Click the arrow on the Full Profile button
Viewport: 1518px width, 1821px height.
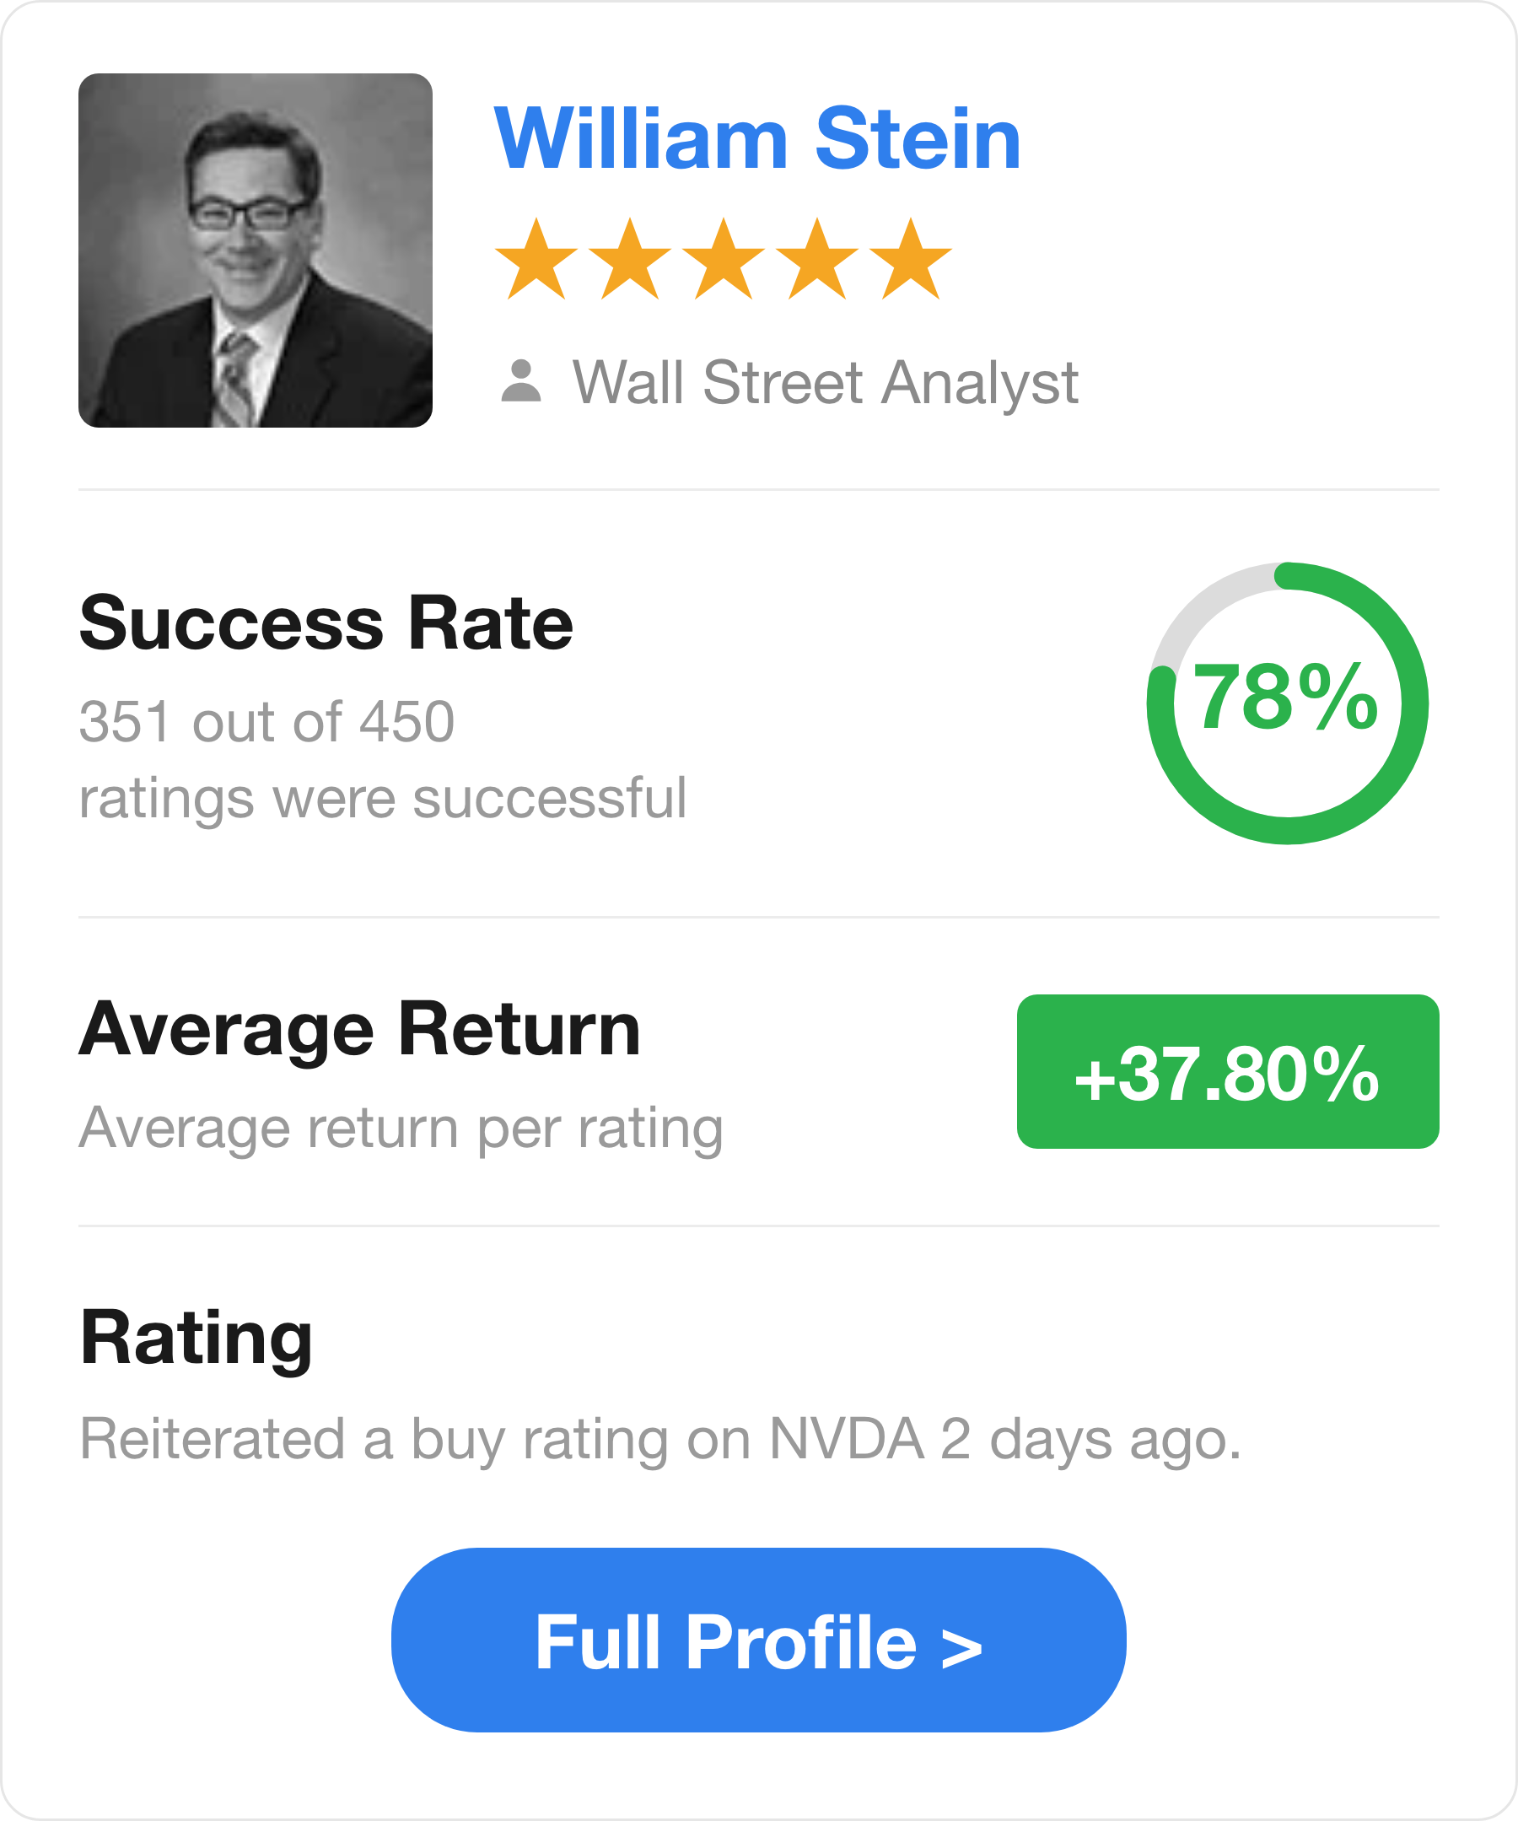click(961, 1647)
